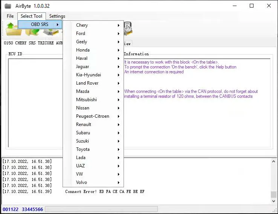Expand the Kia-Hyundai submenu arrow

[x=118, y=75]
